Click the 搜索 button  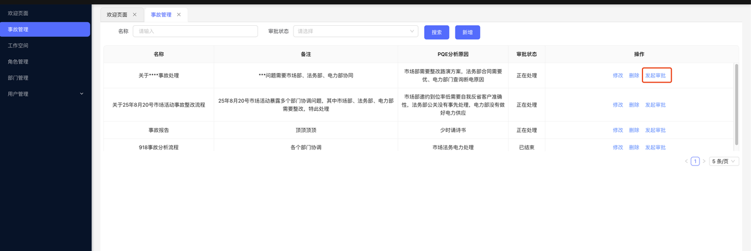click(x=437, y=32)
